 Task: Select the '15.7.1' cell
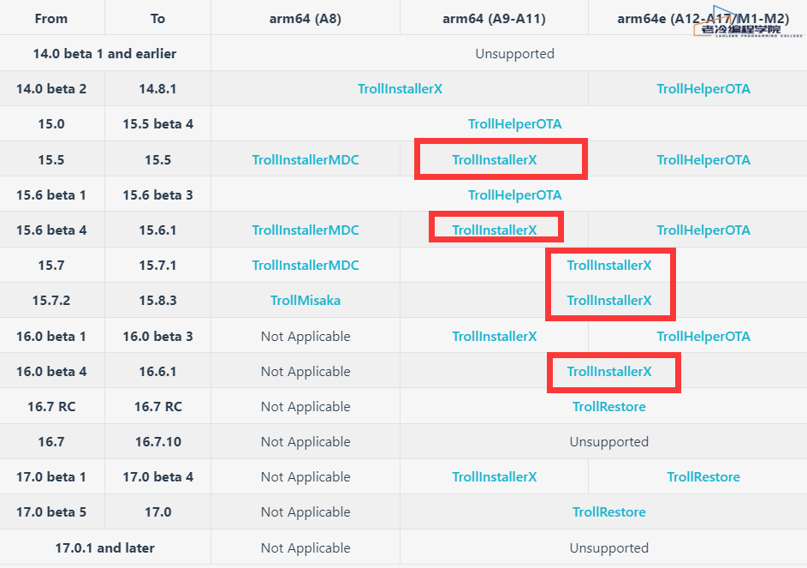157,265
